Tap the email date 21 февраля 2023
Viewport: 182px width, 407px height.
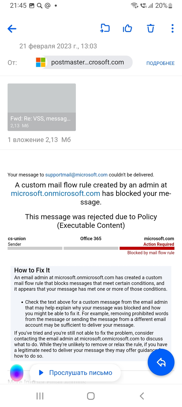(x=58, y=46)
